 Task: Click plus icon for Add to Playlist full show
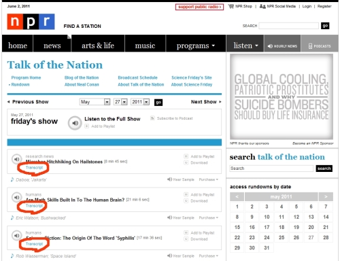(86, 126)
